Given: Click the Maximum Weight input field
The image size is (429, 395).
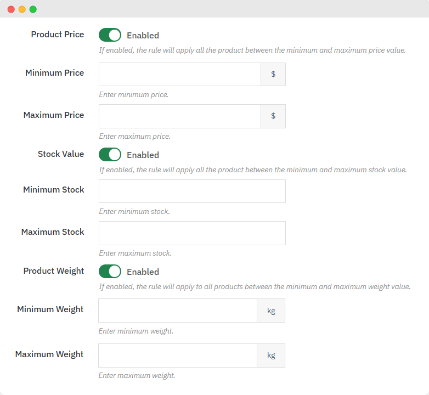Looking at the screenshot, I should click(177, 356).
